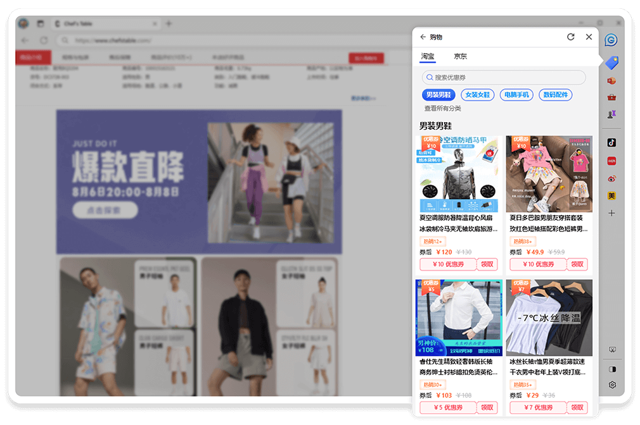Open the red toolbox icon in the sidebar
The image size is (640, 425).
click(x=611, y=98)
